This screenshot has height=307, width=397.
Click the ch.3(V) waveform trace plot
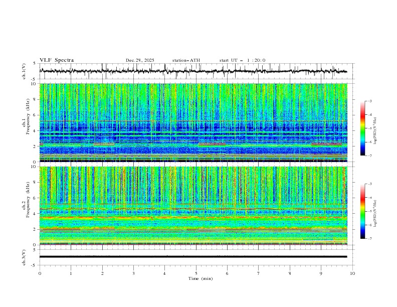196,257
